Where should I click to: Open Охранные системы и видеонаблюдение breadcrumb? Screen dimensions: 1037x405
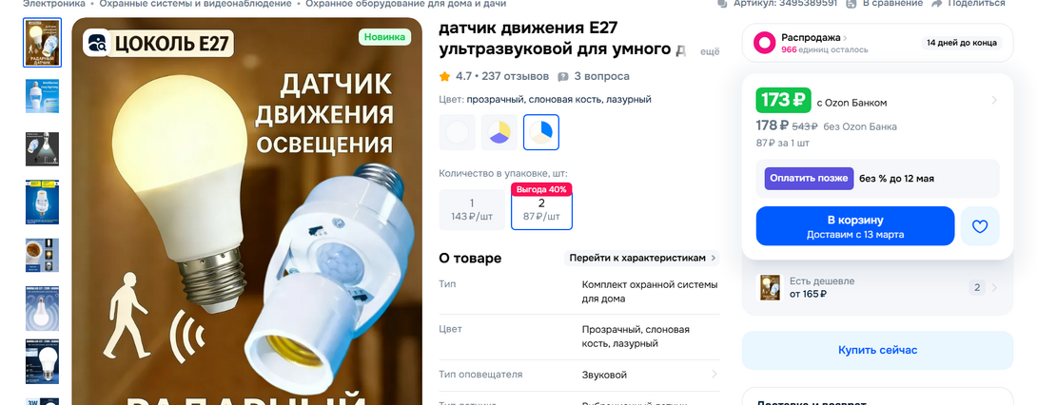coord(195,3)
